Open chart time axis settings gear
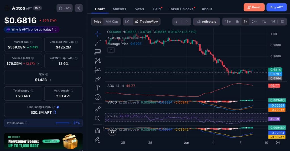This screenshot has width=290, height=152. pos(278,142)
